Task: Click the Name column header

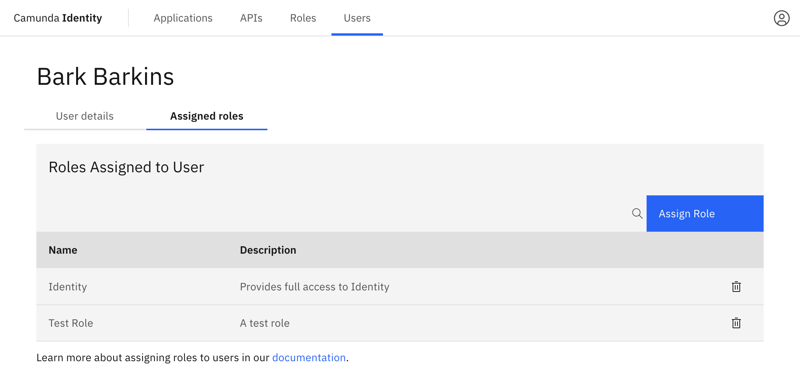Action: 63,250
